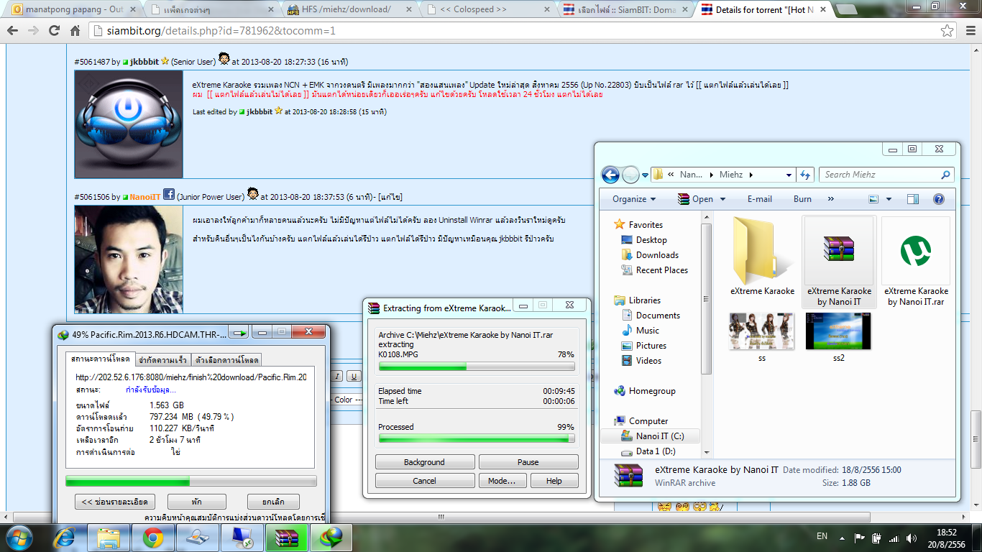Open the Action Center flag in tray

click(859, 538)
